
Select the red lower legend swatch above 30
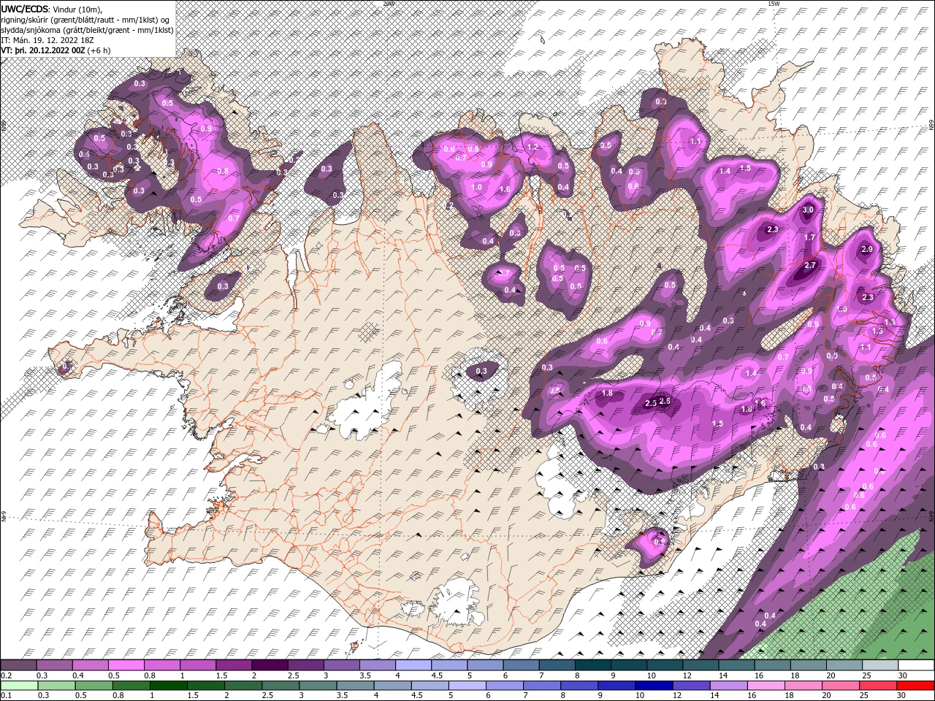[x=915, y=686]
